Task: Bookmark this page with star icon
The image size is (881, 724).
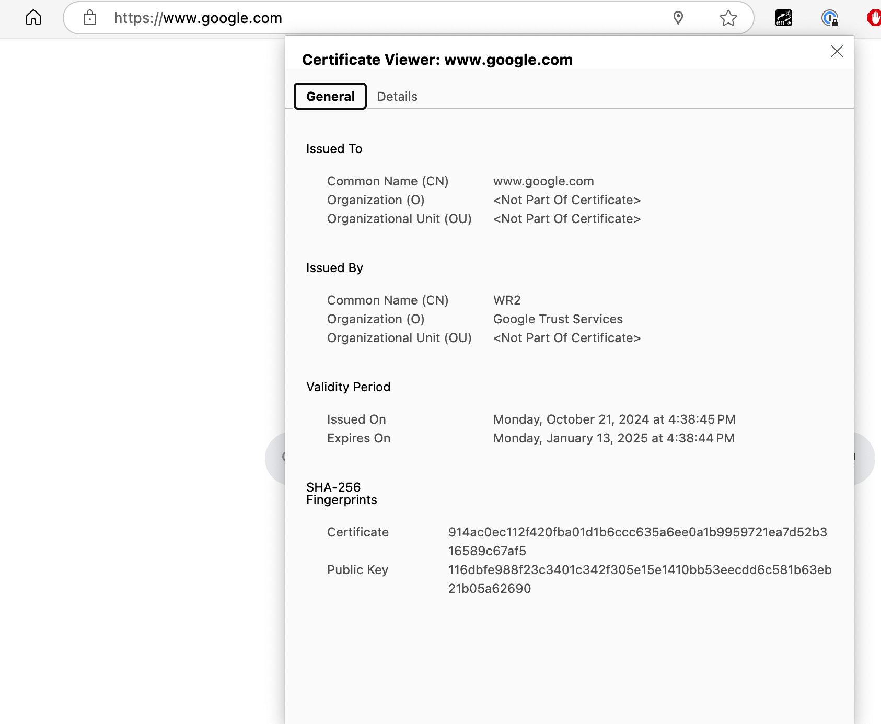Action: pyautogui.click(x=728, y=18)
